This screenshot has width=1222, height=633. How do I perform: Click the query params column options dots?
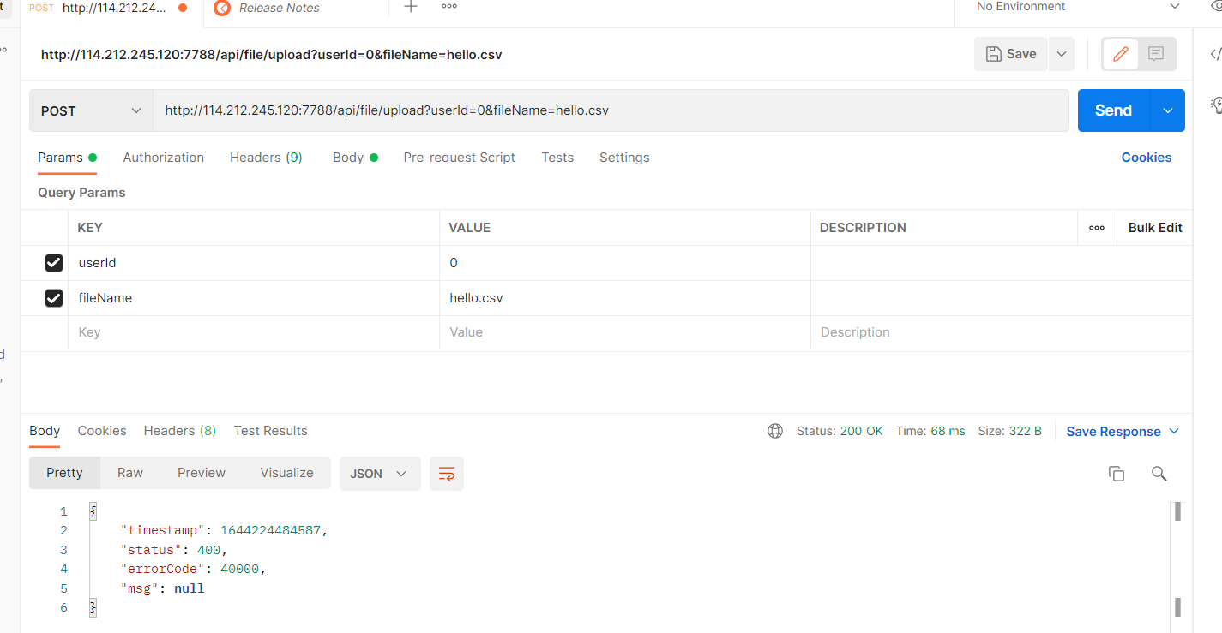tap(1097, 228)
